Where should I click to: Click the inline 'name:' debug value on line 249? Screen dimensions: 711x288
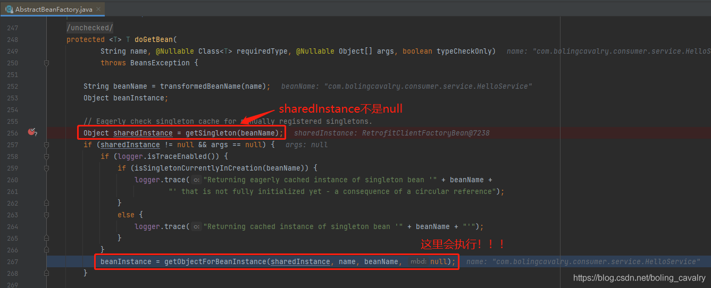608,51
